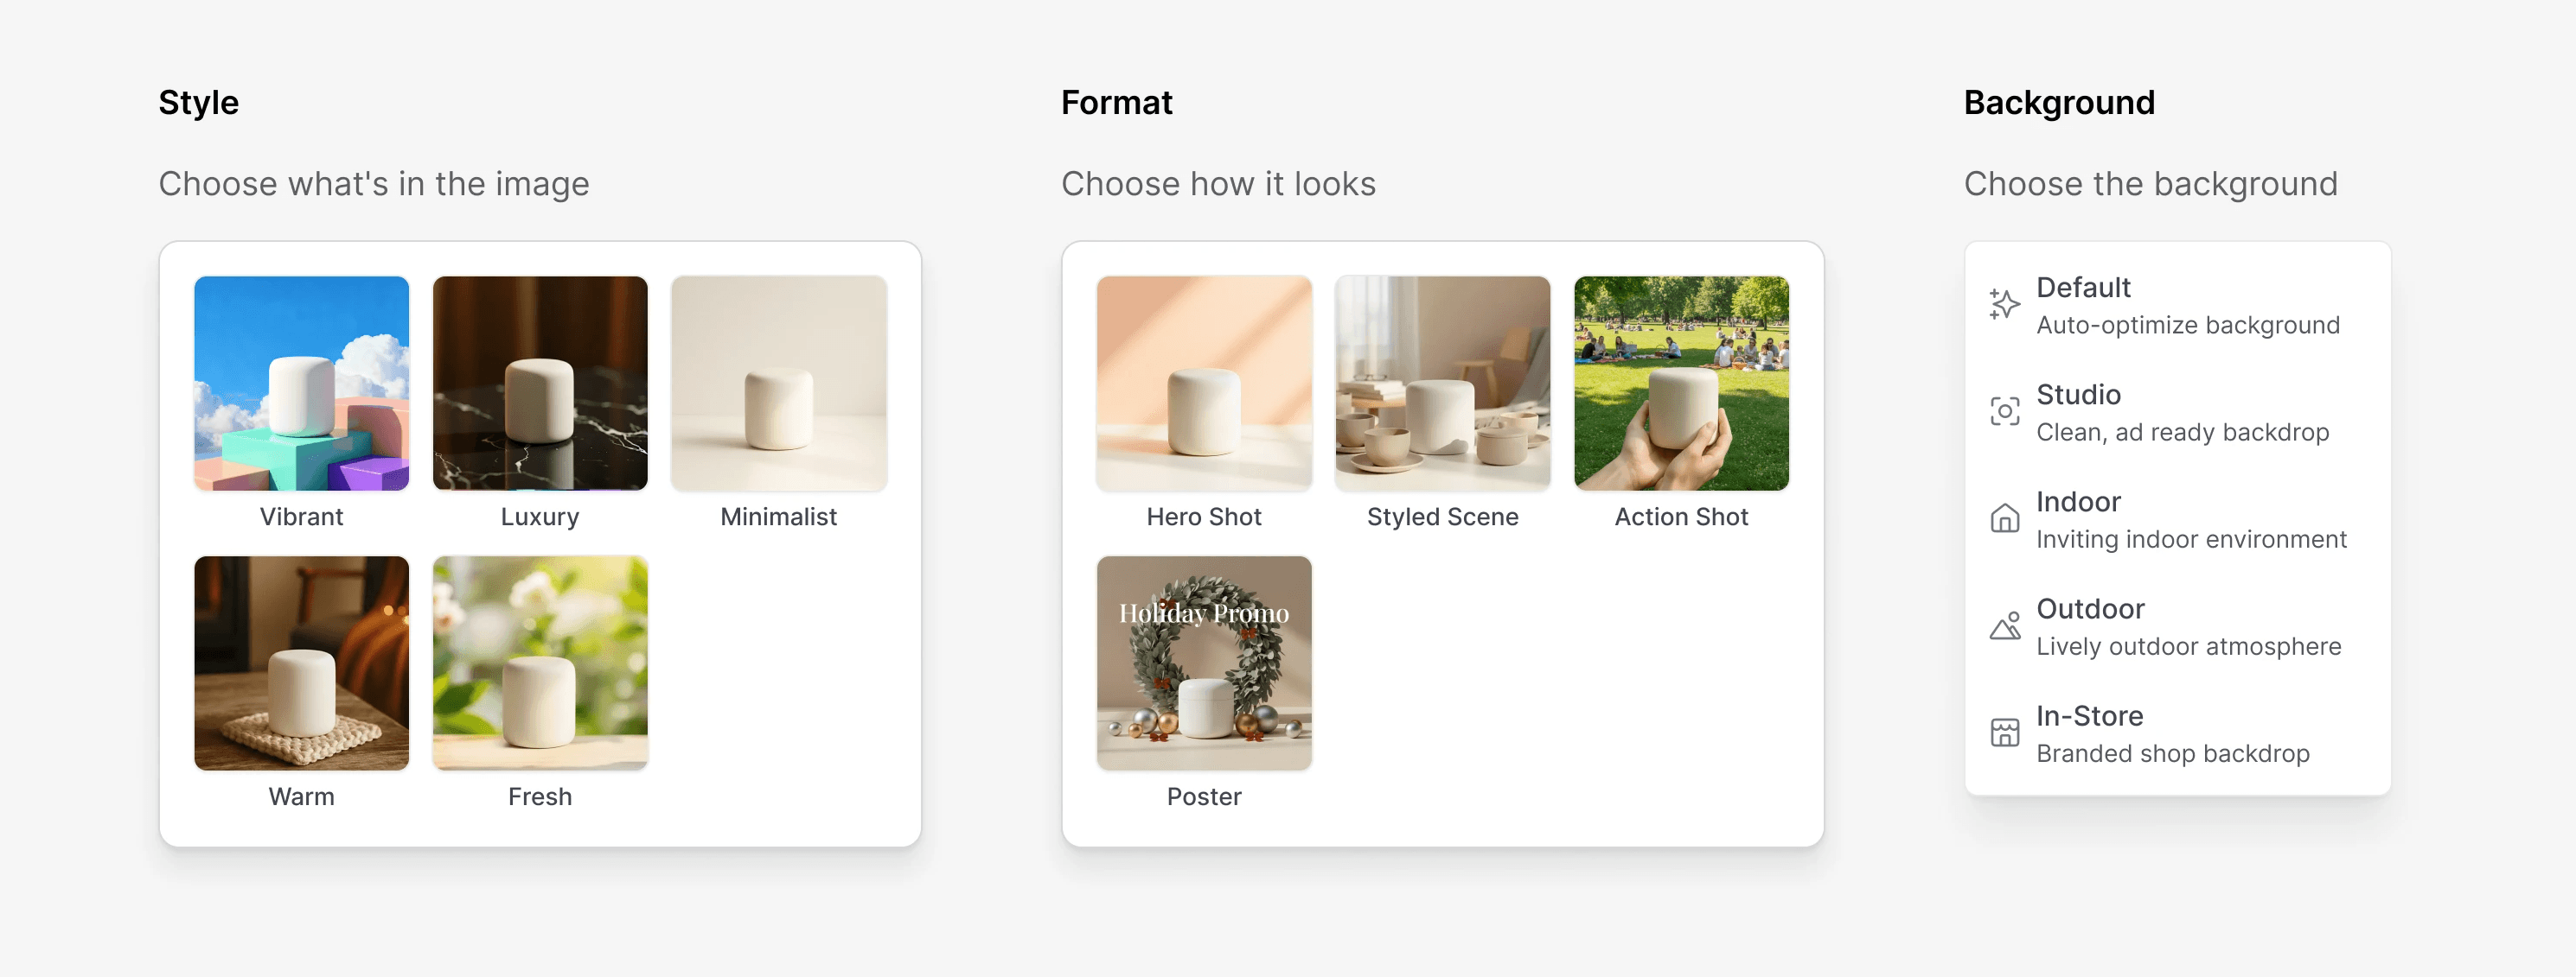Viewport: 2576px width, 977px height.
Task: Click the In-Store shop icon
Action: coord(2004,733)
